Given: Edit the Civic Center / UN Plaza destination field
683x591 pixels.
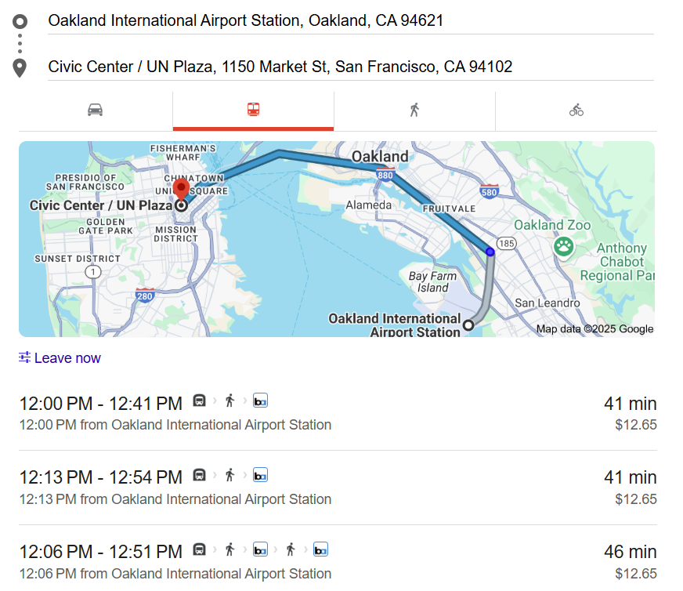Looking at the screenshot, I should coord(349,67).
